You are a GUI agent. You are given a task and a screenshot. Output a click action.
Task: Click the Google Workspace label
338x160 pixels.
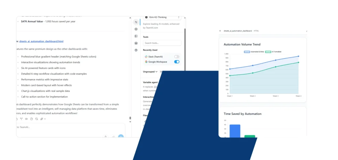[x=157, y=62]
